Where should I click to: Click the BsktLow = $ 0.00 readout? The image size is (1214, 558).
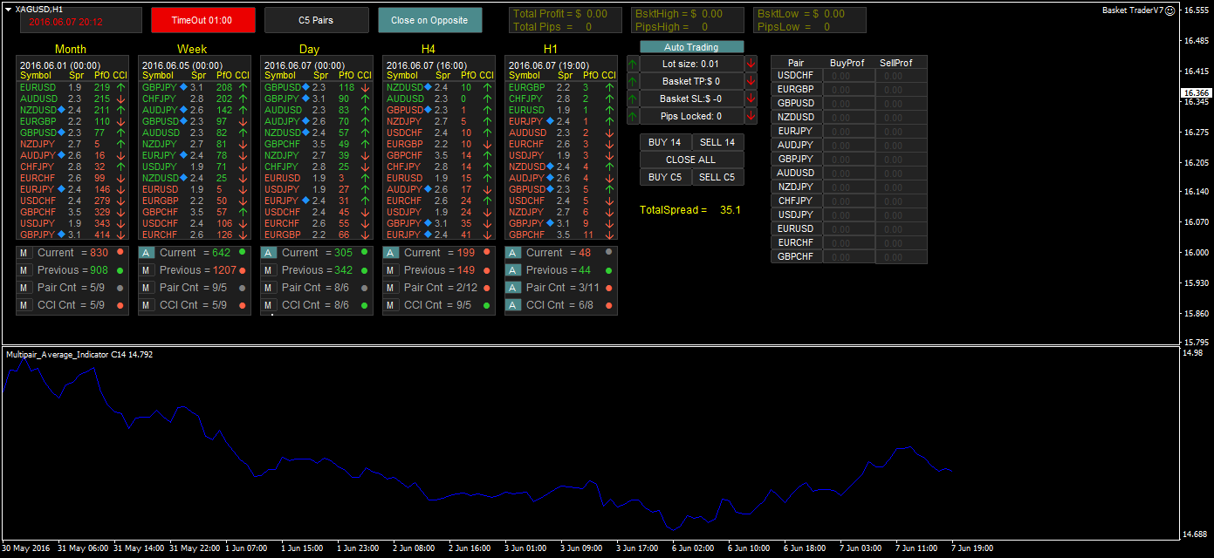coord(800,14)
